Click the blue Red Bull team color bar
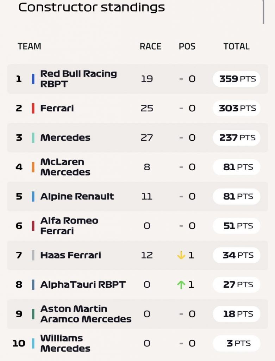Screen dimensions: 275x361 [x=33, y=79]
